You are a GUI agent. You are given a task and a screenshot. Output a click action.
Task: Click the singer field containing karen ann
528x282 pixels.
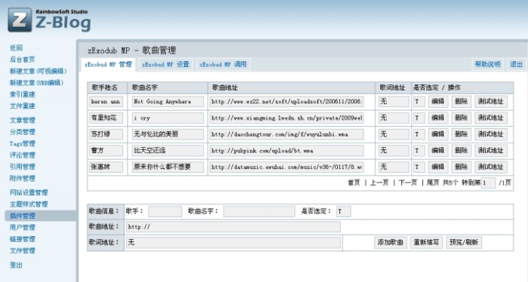point(106,102)
